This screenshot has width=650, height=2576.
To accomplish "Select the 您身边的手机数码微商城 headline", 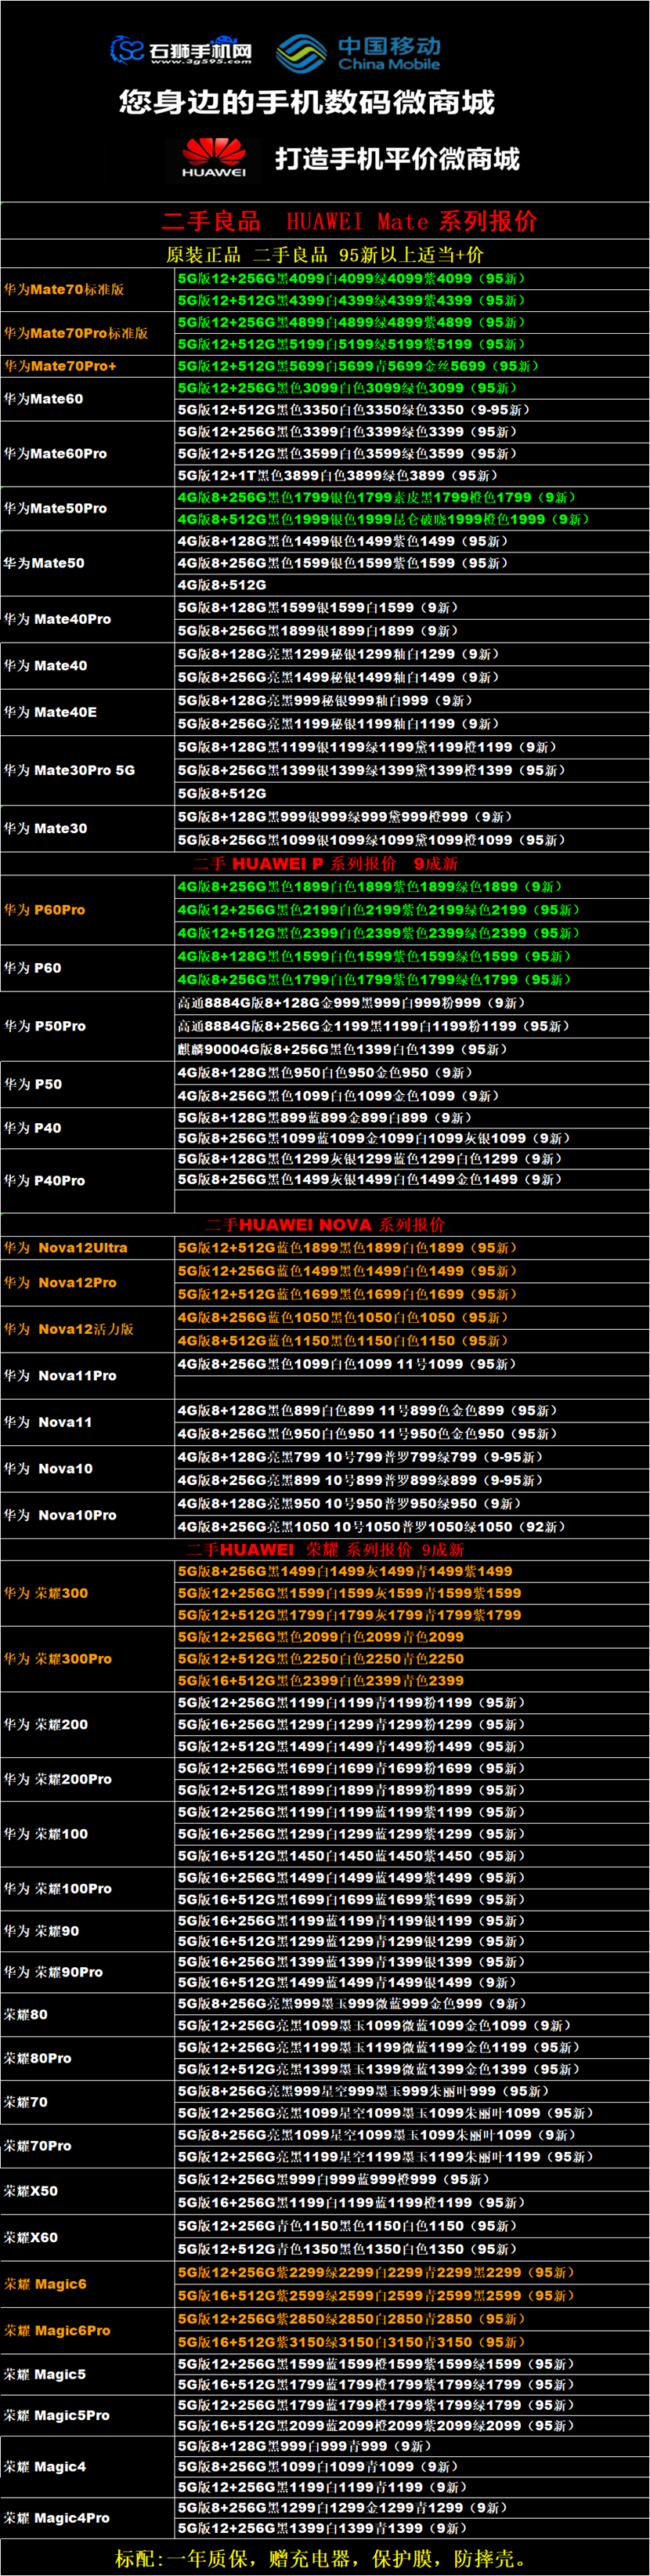I will [307, 102].
